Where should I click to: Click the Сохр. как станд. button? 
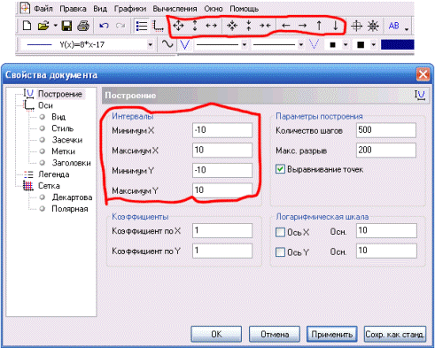click(395, 334)
